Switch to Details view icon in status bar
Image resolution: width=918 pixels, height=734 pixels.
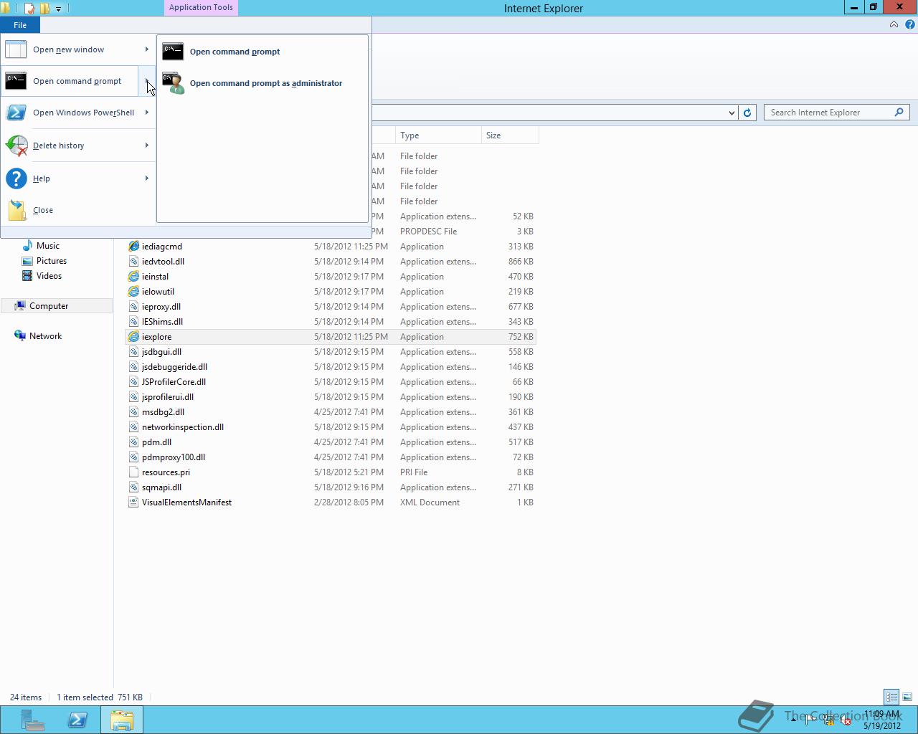pyautogui.click(x=891, y=697)
